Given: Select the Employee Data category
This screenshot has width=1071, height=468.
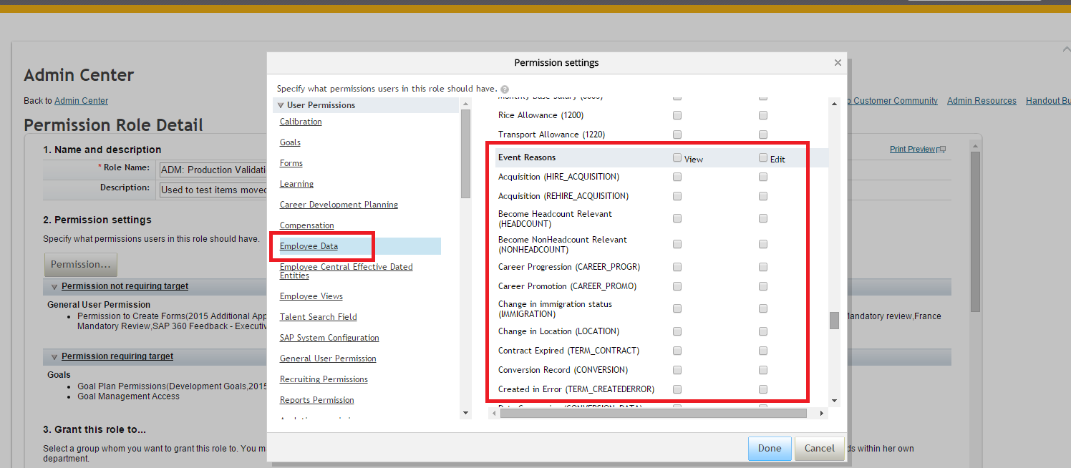Looking at the screenshot, I should [309, 246].
